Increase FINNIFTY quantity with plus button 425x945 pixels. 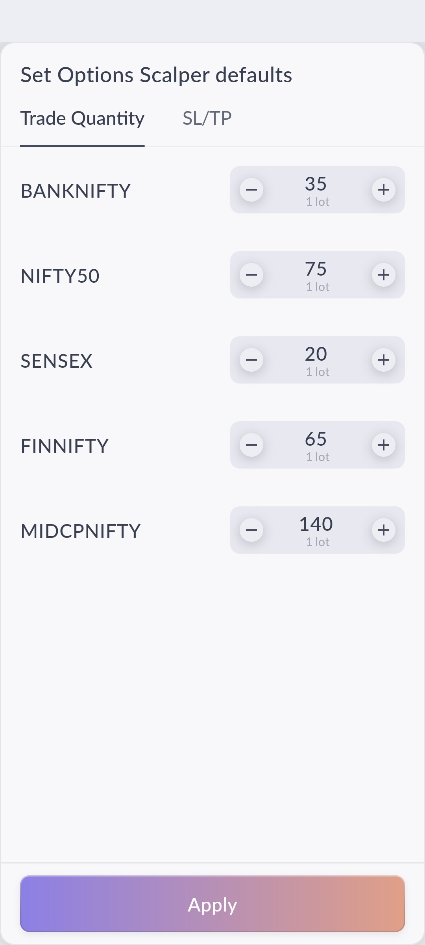point(384,445)
